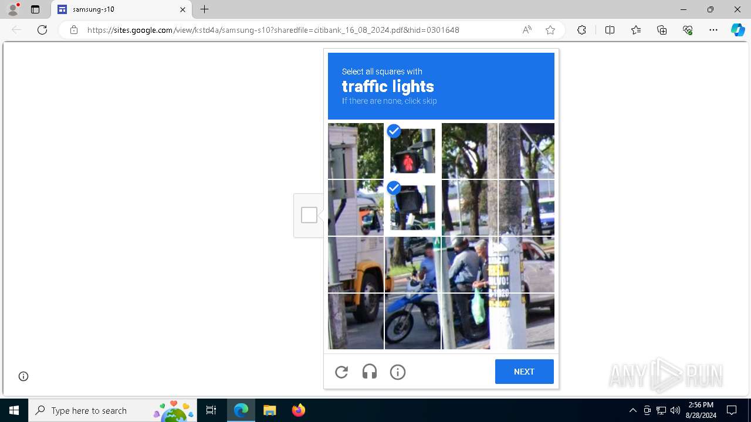Screen dimensions: 751x422
Task: Open a new browser tab
Action: [204, 9]
